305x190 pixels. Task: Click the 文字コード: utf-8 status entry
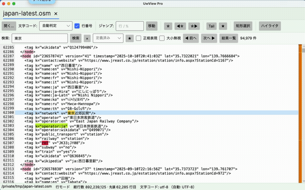(167, 187)
